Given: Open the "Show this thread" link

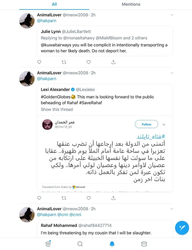Looking at the screenshot, I should pyautogui.click(x=57, y=109).
